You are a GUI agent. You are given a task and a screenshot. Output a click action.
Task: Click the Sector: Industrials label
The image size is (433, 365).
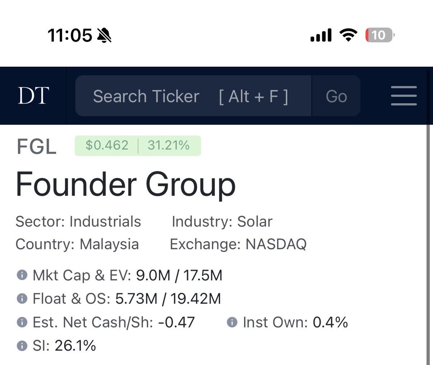click(x=78, y=222)
